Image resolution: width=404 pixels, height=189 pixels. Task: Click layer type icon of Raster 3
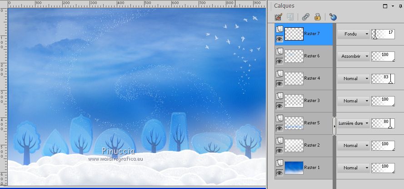coord(279,96)
